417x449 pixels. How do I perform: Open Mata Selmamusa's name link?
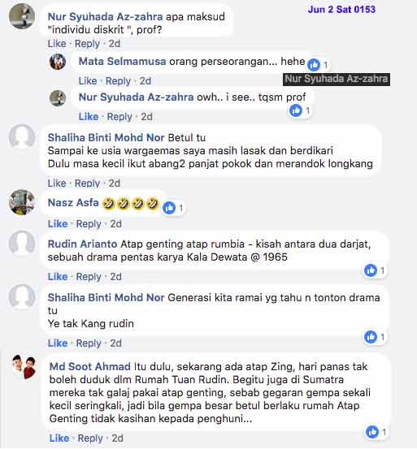tap(123, 61)
